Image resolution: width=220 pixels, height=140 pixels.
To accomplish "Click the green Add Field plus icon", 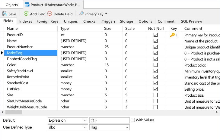I will coord(26,14).
